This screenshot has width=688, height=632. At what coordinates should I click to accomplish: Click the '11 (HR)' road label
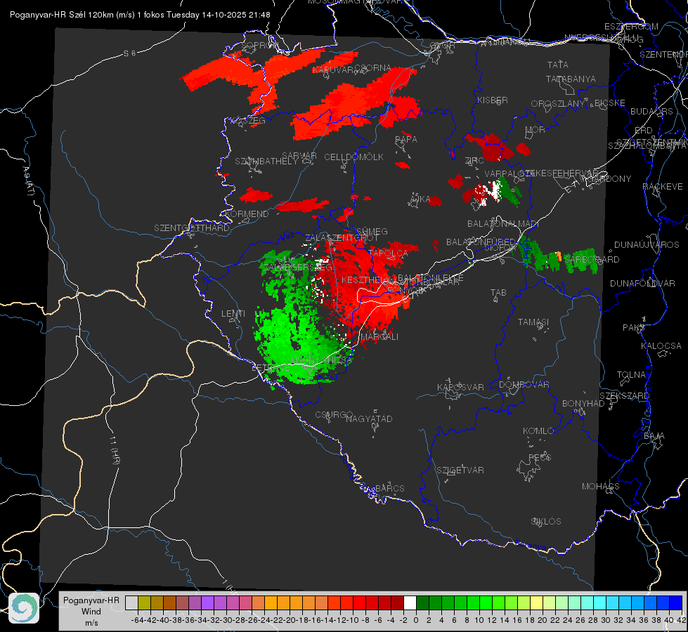coord(115,450)
